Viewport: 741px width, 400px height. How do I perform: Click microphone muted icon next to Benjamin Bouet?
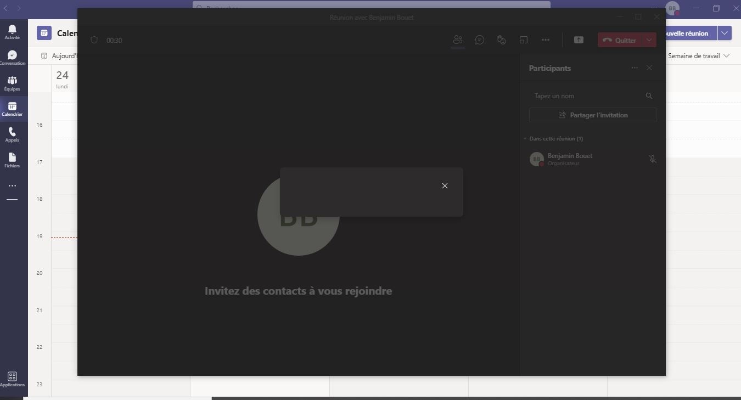652,159
